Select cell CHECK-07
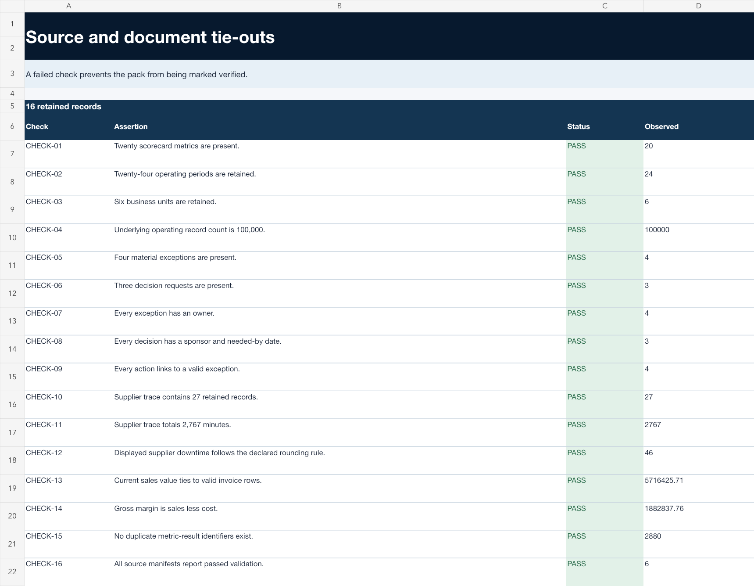The height and width of the screenshot is (586, 754). (x=68, y=321)
